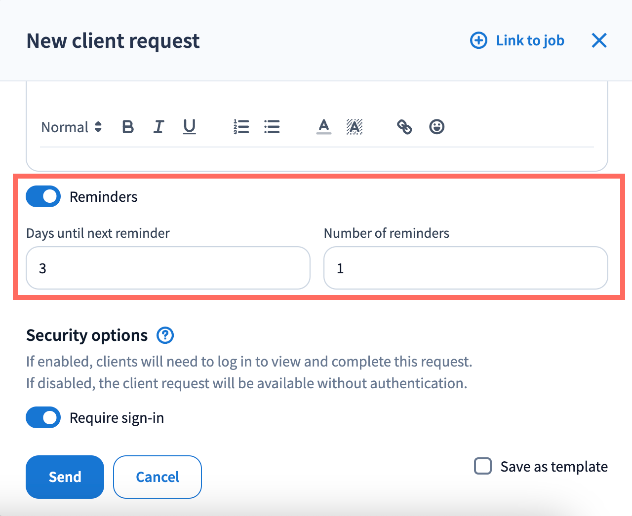Insert a bulleted list
Viewport: 632px width, 516px height.
pyautogui.click(x=272, y=127)
